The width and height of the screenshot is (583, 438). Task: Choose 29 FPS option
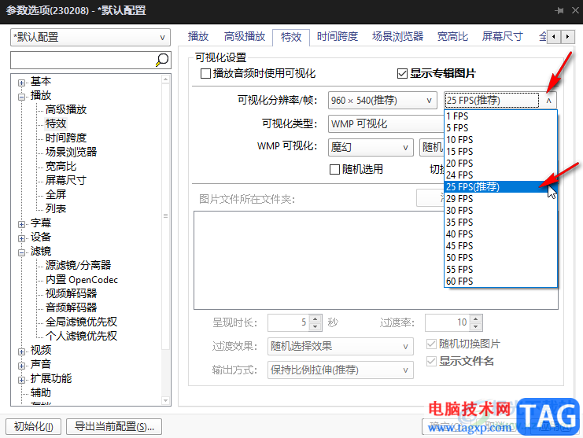[x=500, y=199]
